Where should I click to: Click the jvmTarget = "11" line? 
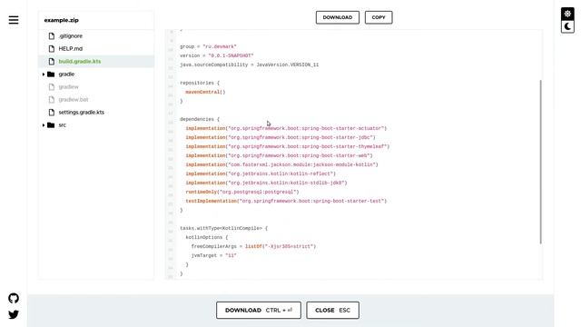[214, 255]
